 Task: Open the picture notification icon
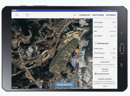[13, 10]
